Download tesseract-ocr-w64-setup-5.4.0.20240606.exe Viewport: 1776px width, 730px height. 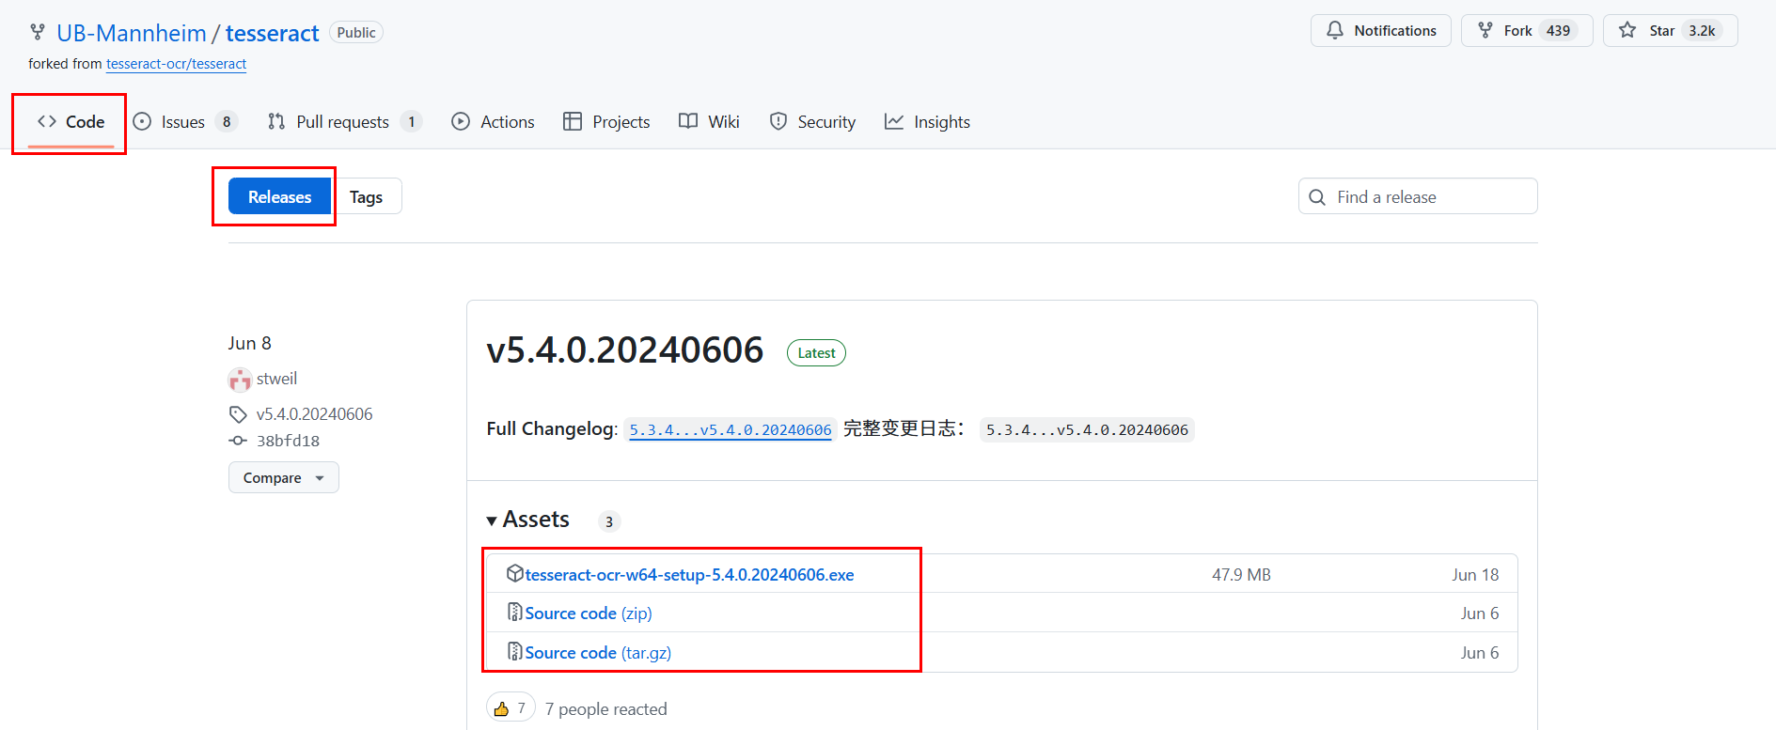689,575
